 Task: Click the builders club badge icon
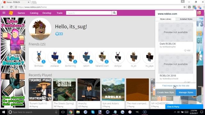pos(59,34)
